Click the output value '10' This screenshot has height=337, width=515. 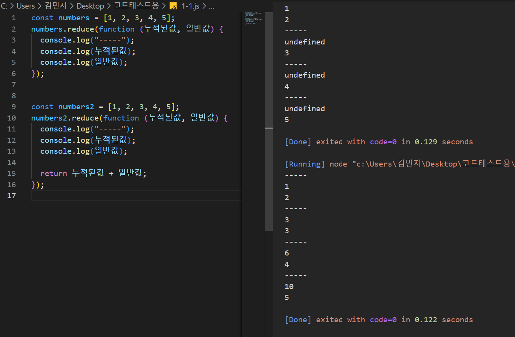289,287
